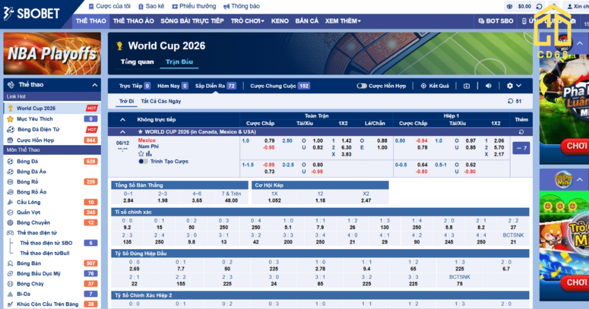
Task: Click Bóng Đá football icon
Action: [x=10, y=161]
